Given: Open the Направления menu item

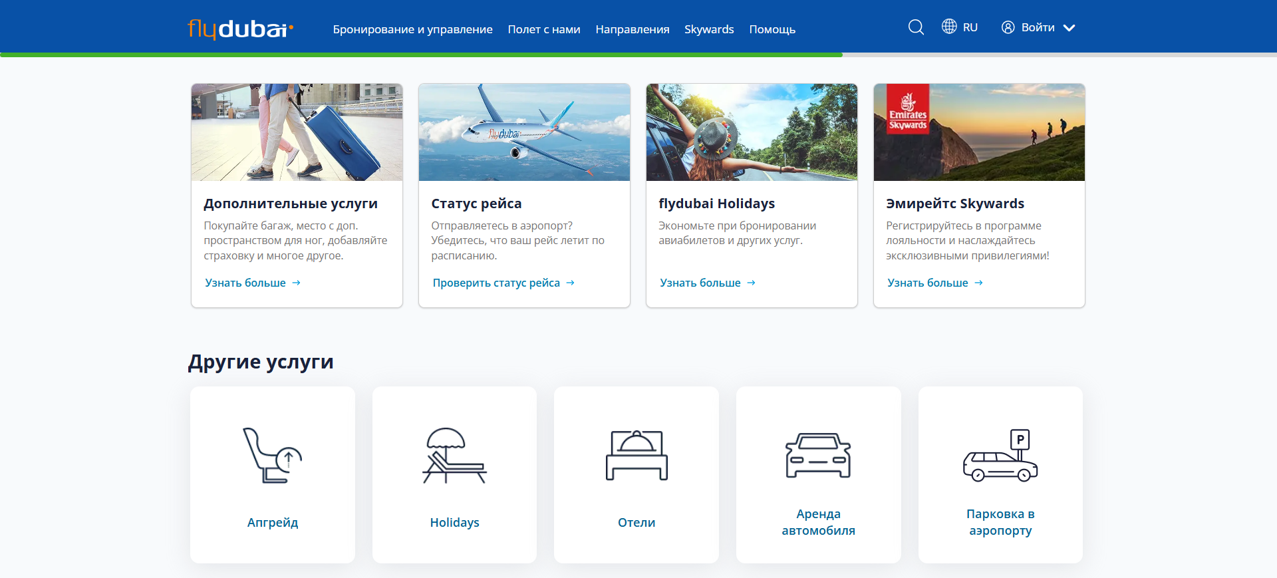Looking at the screenshot, I should coord(632,29).
